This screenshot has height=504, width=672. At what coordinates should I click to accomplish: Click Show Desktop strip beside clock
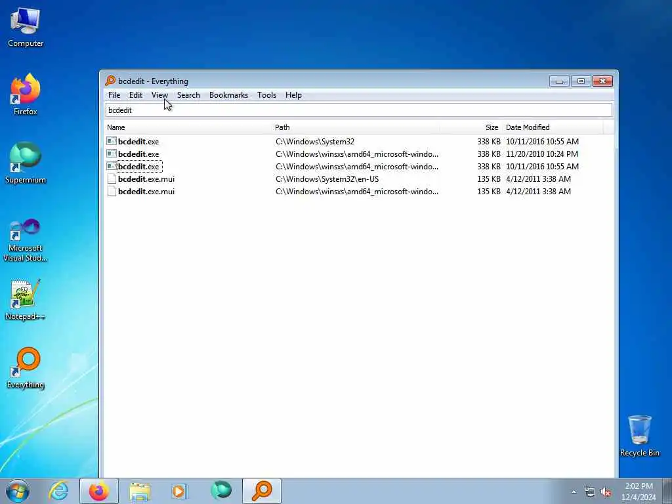coord(667,491)
